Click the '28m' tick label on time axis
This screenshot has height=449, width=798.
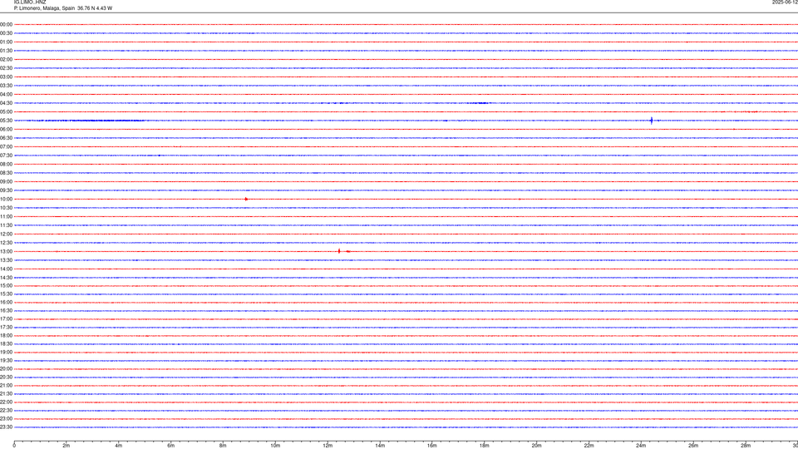(746, 446)
